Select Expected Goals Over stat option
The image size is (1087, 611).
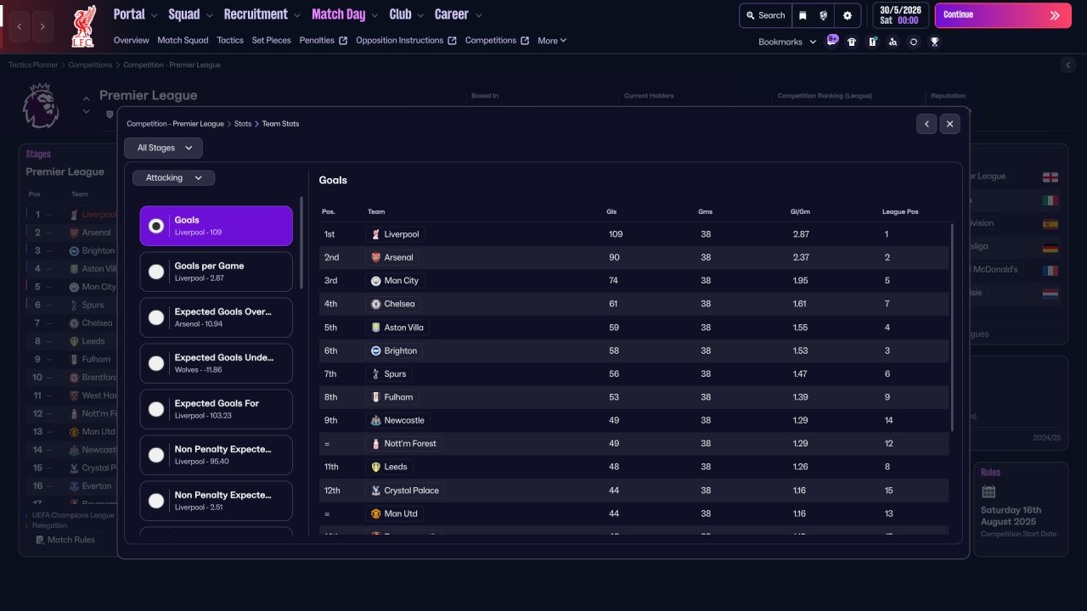tap(217, 317)
